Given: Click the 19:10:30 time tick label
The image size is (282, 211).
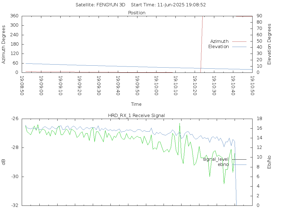Looking at the screenshot, I should coord(214,86).
